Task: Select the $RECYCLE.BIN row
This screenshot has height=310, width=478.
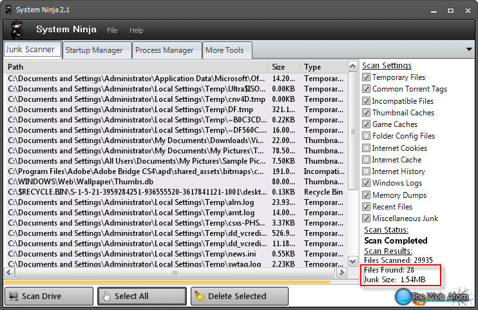Action: (176, 192)
